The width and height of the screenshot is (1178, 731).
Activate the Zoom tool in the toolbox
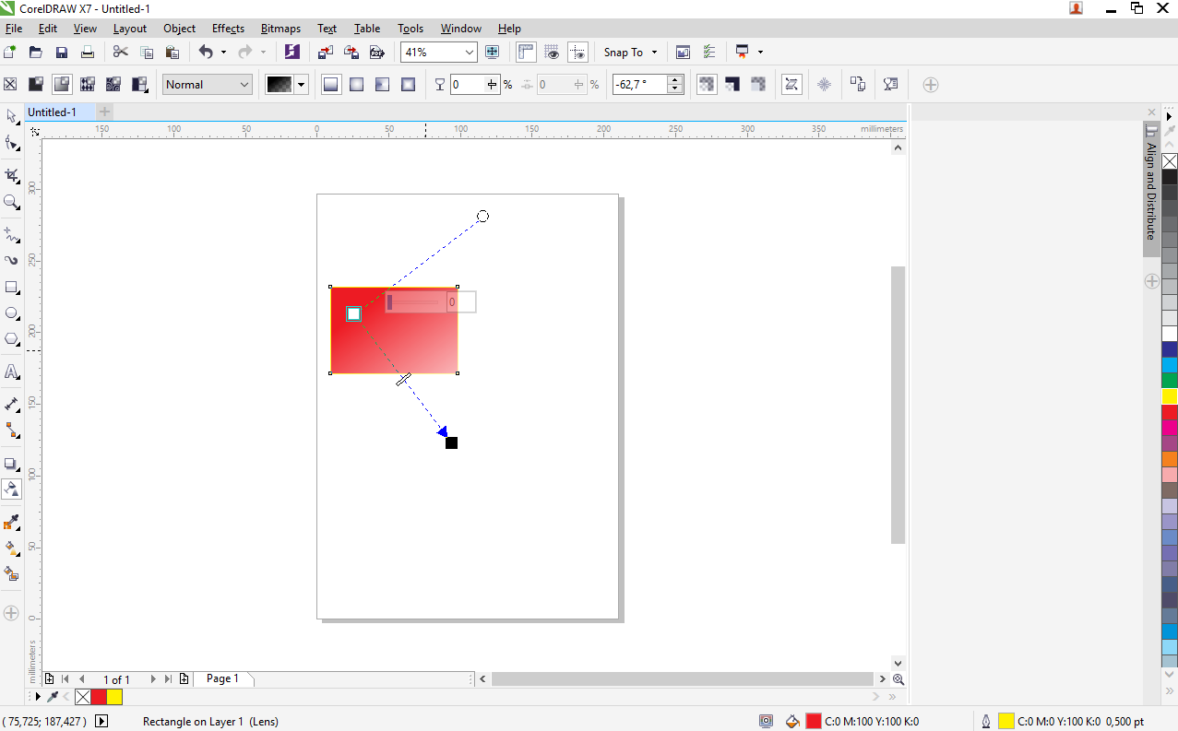pos(11,202)
